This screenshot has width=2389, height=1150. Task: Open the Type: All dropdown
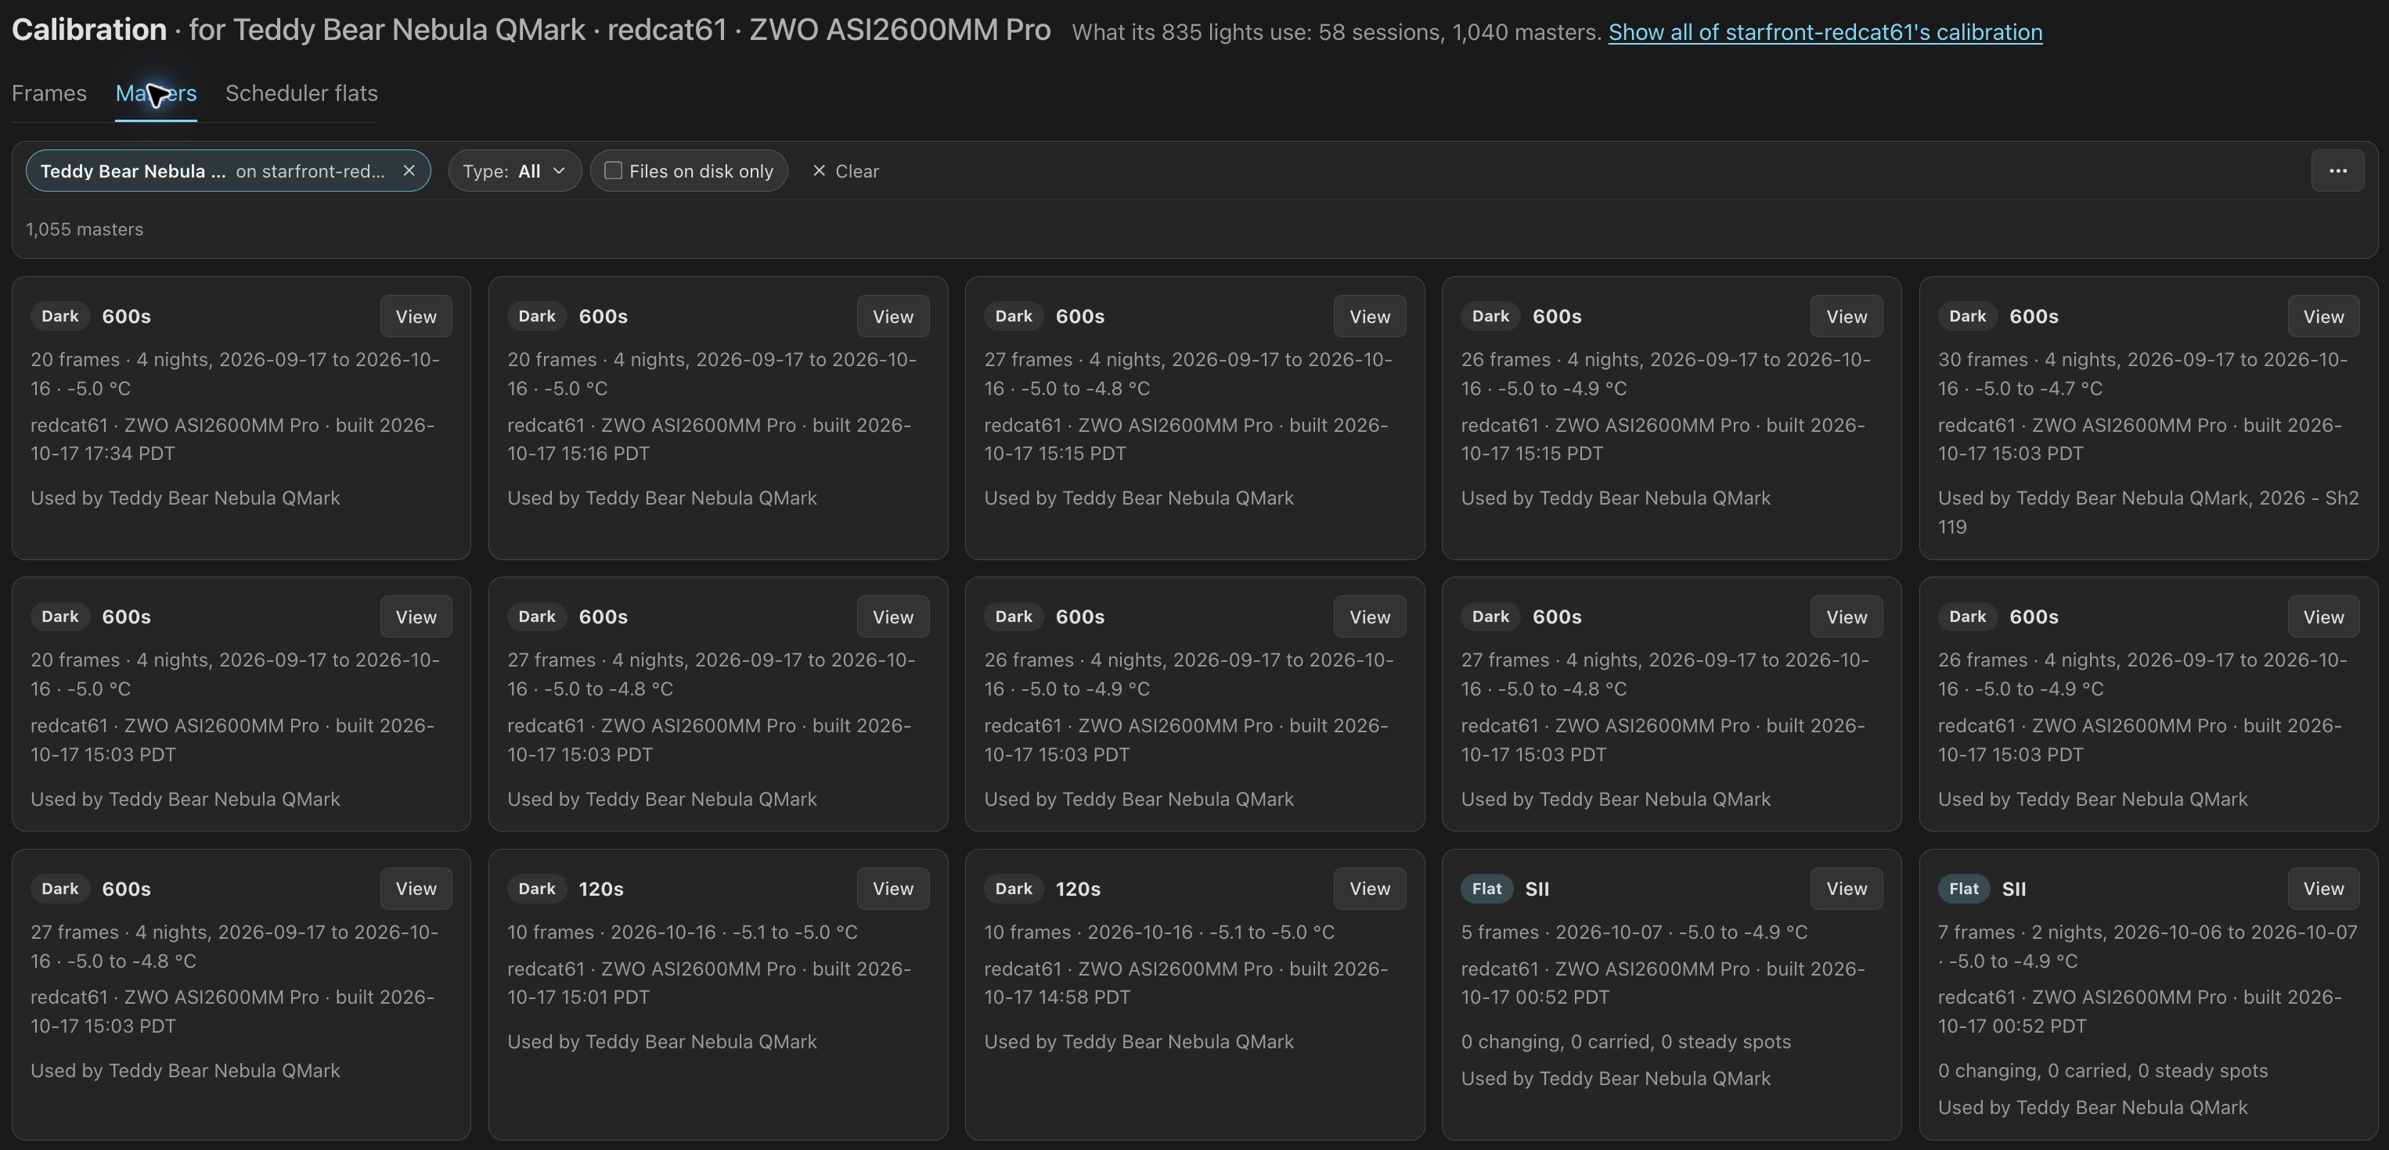point(515,171)
